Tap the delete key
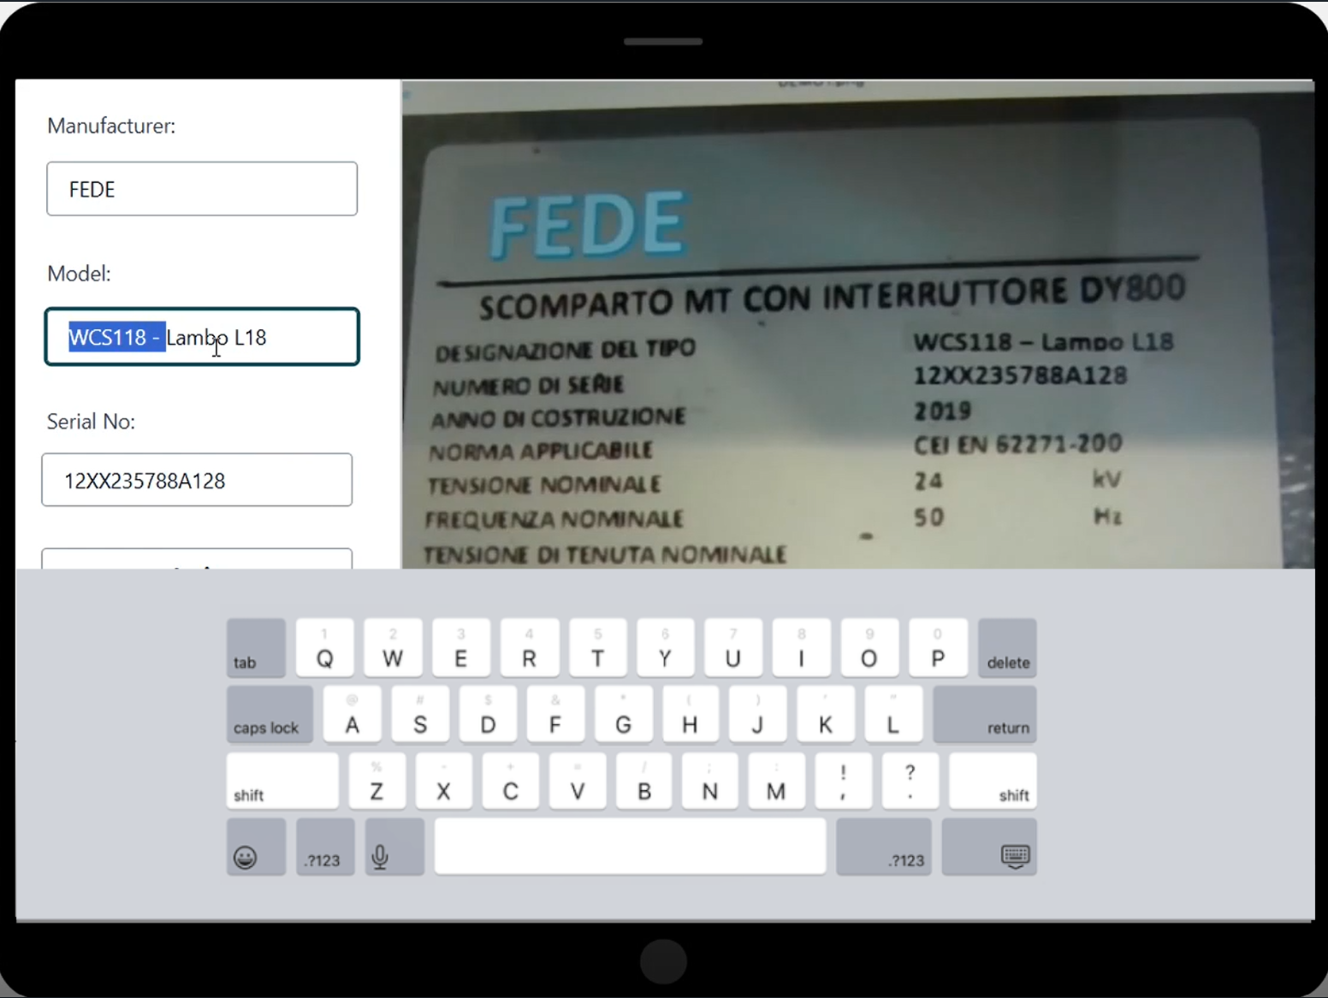Viewport: 1328px width, 998px height. [x=1007, y=648]
